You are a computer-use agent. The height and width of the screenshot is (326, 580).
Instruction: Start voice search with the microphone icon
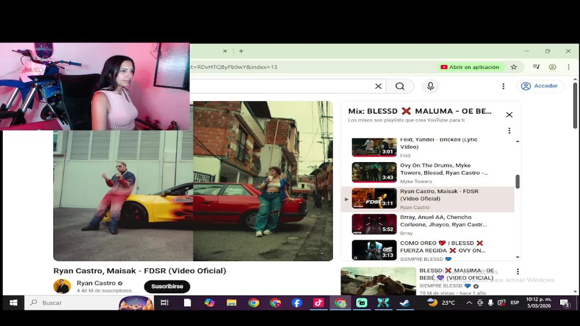tap(430, 86)
